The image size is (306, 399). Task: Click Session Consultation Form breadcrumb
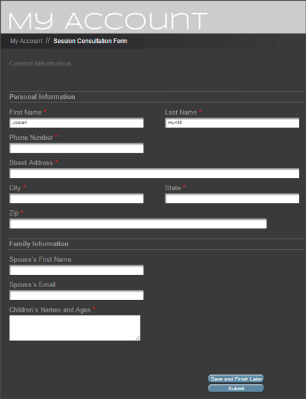[90, 41]
